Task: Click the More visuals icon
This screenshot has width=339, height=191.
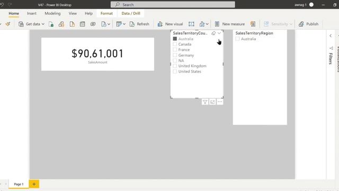Action: [202, 24]
